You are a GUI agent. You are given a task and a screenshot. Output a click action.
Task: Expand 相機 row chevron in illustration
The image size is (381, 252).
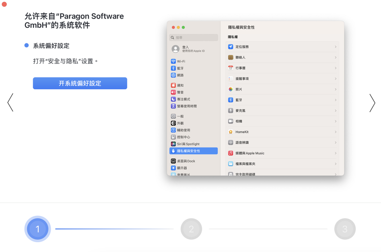pyautogui.click(x=336, y=121)
